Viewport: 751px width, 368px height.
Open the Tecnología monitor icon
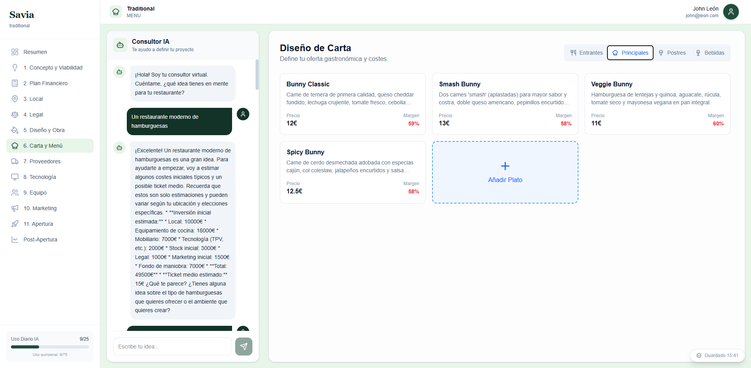(x=15, y=177)
